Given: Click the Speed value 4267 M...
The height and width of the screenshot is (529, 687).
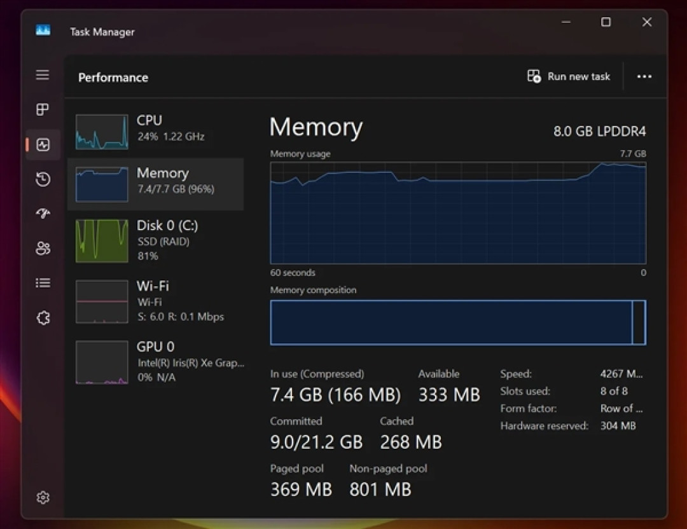Looking at the screenshot, I should click(x=621, y=374).
